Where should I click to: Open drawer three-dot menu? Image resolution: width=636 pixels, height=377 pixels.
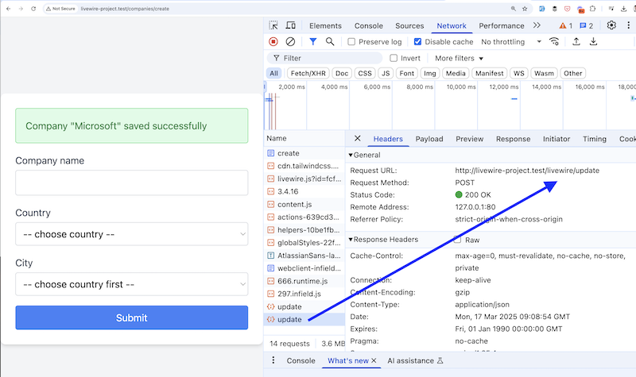click(x=273, y=360)
